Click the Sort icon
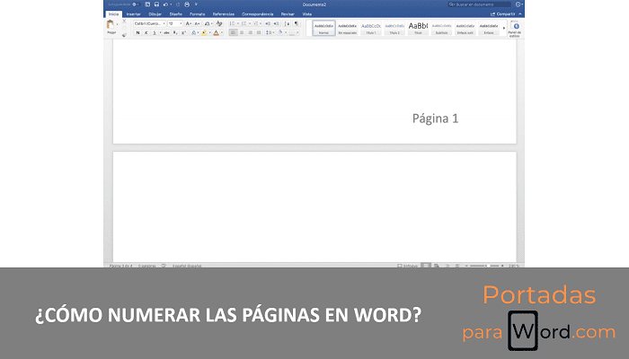Screen dimensions: 629x359 pos(287,23)
